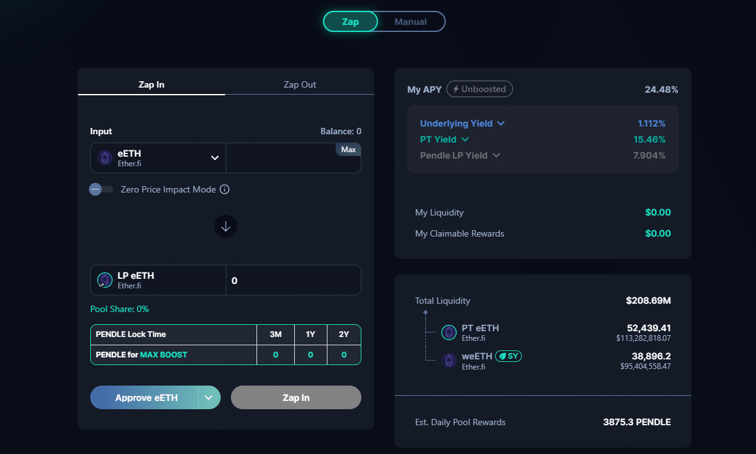Click the 1Y PENDLE max boost cell
This screenshot has height=454, width=756.
(311, 354)
